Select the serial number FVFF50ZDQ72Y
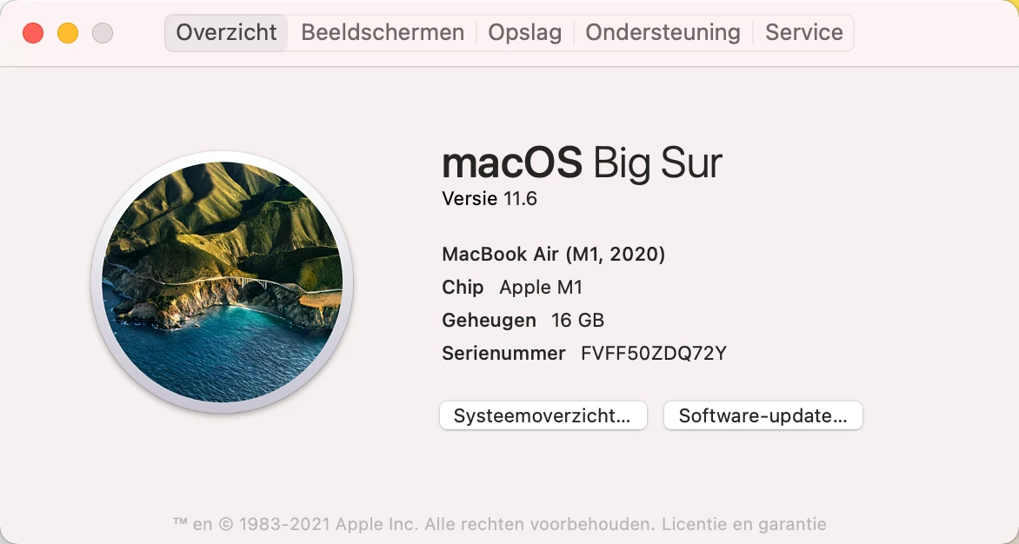1019x544 pixels. (654, 354)
